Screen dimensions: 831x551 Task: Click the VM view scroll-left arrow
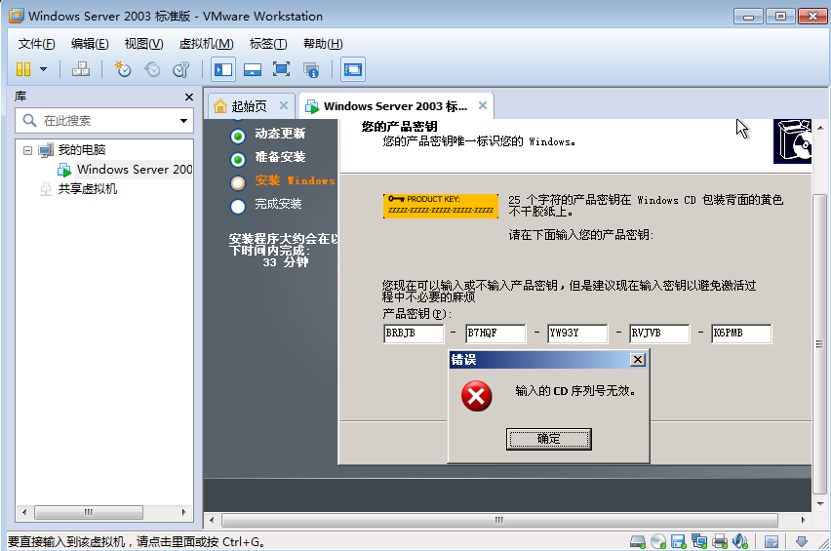pos(212,520)
